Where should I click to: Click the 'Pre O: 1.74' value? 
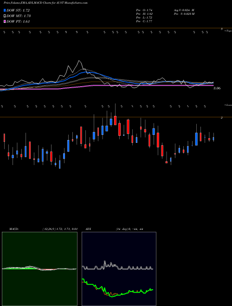tap(144, 10)
